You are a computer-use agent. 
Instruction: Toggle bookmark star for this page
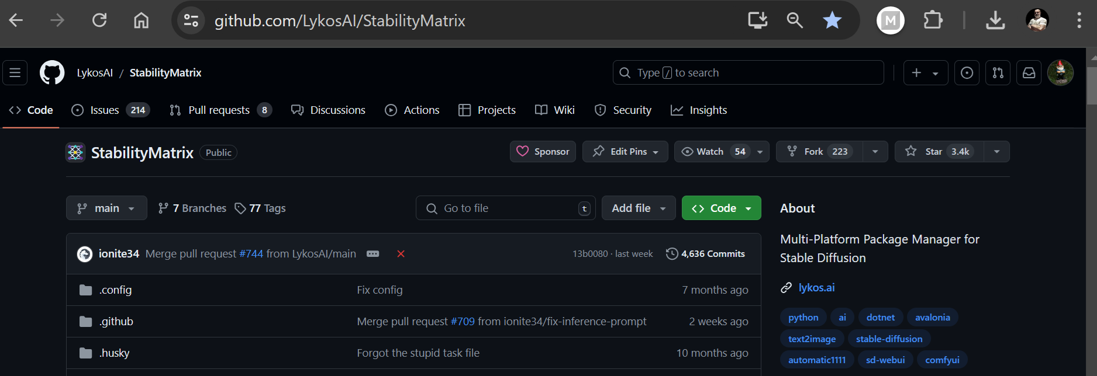(832, 20)
